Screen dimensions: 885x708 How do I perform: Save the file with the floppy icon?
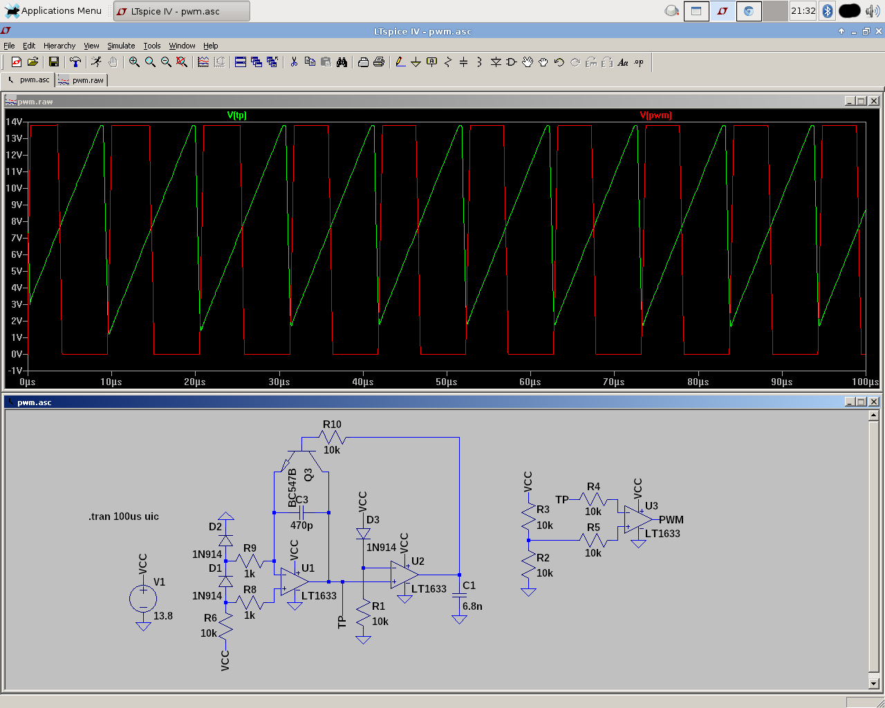click(x=54, y=62)
